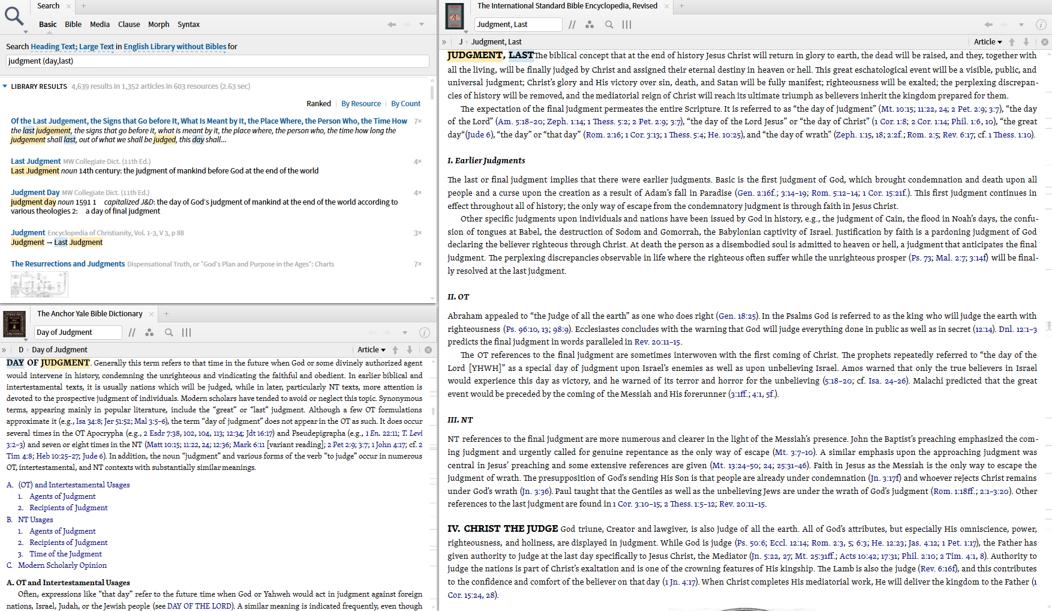Open ISBE resource information icon
1052x611 pixels.
pyautogui.click(x=1041, y=25)
